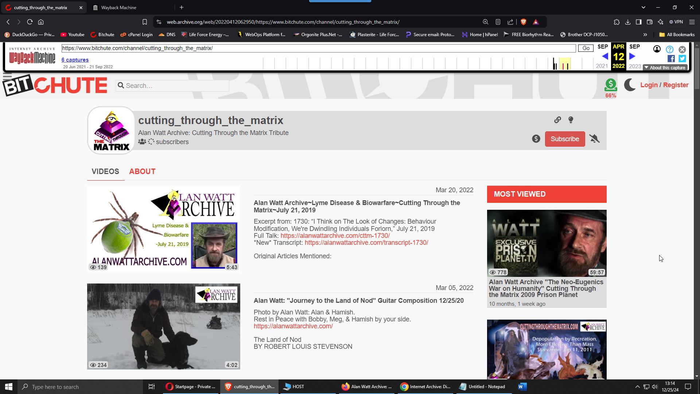Open the green dollar funding icon
700x394 pixels.
[611, 85]
